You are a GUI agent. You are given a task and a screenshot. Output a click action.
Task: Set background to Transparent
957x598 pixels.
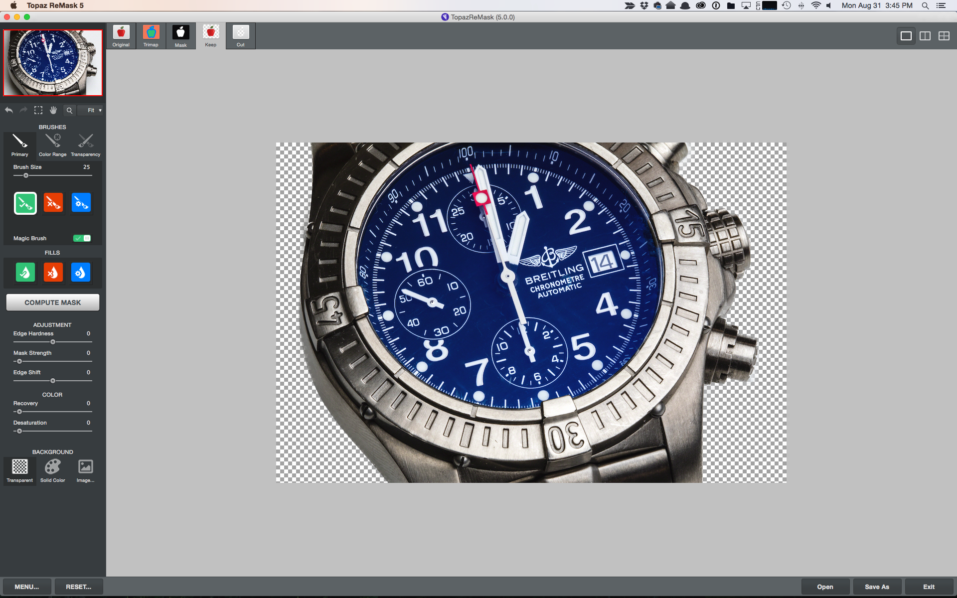tap(20, 471)
